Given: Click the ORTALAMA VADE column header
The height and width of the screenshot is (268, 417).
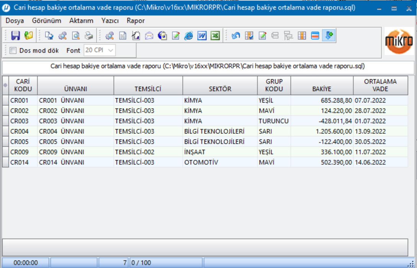Looking at the screenshot, I should point(380,85).
